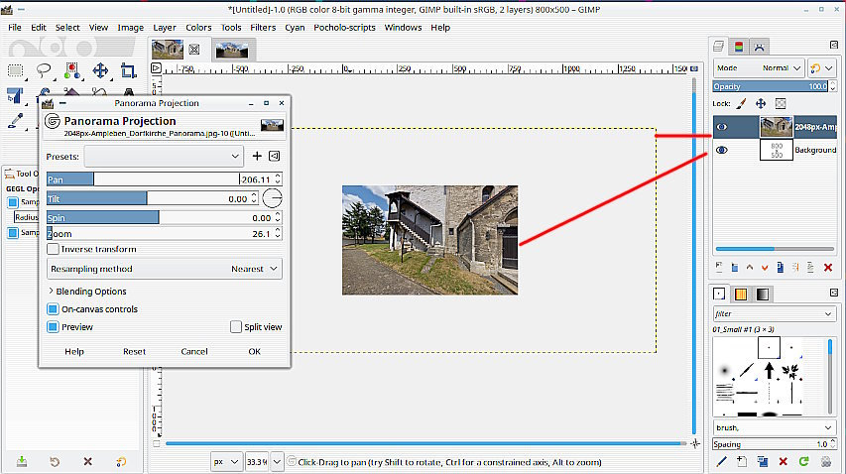Expand Blending Options section

(x=87, y=292)
